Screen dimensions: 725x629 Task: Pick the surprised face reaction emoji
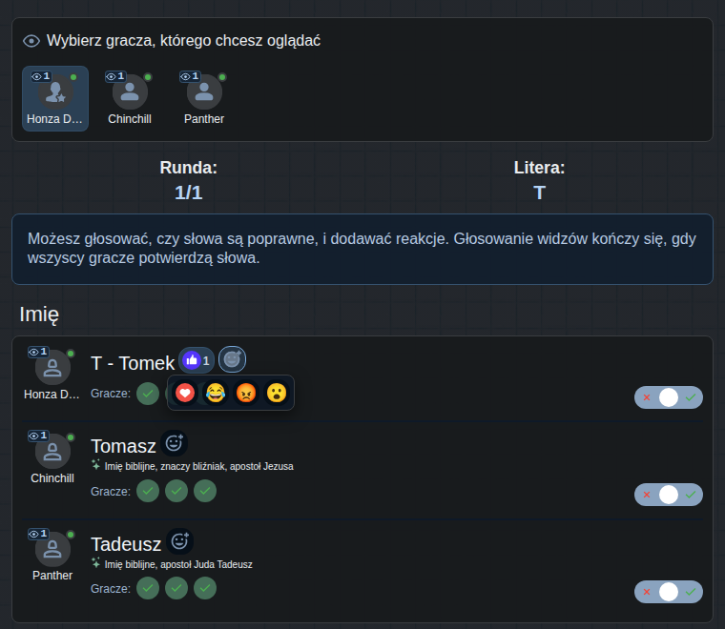277,393
